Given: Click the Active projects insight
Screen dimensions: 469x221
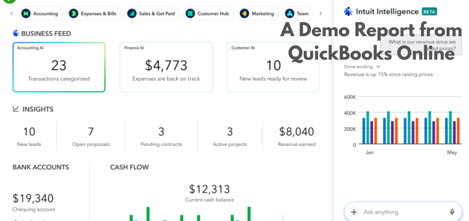Looking at the screenshot, I should [230, 136].
